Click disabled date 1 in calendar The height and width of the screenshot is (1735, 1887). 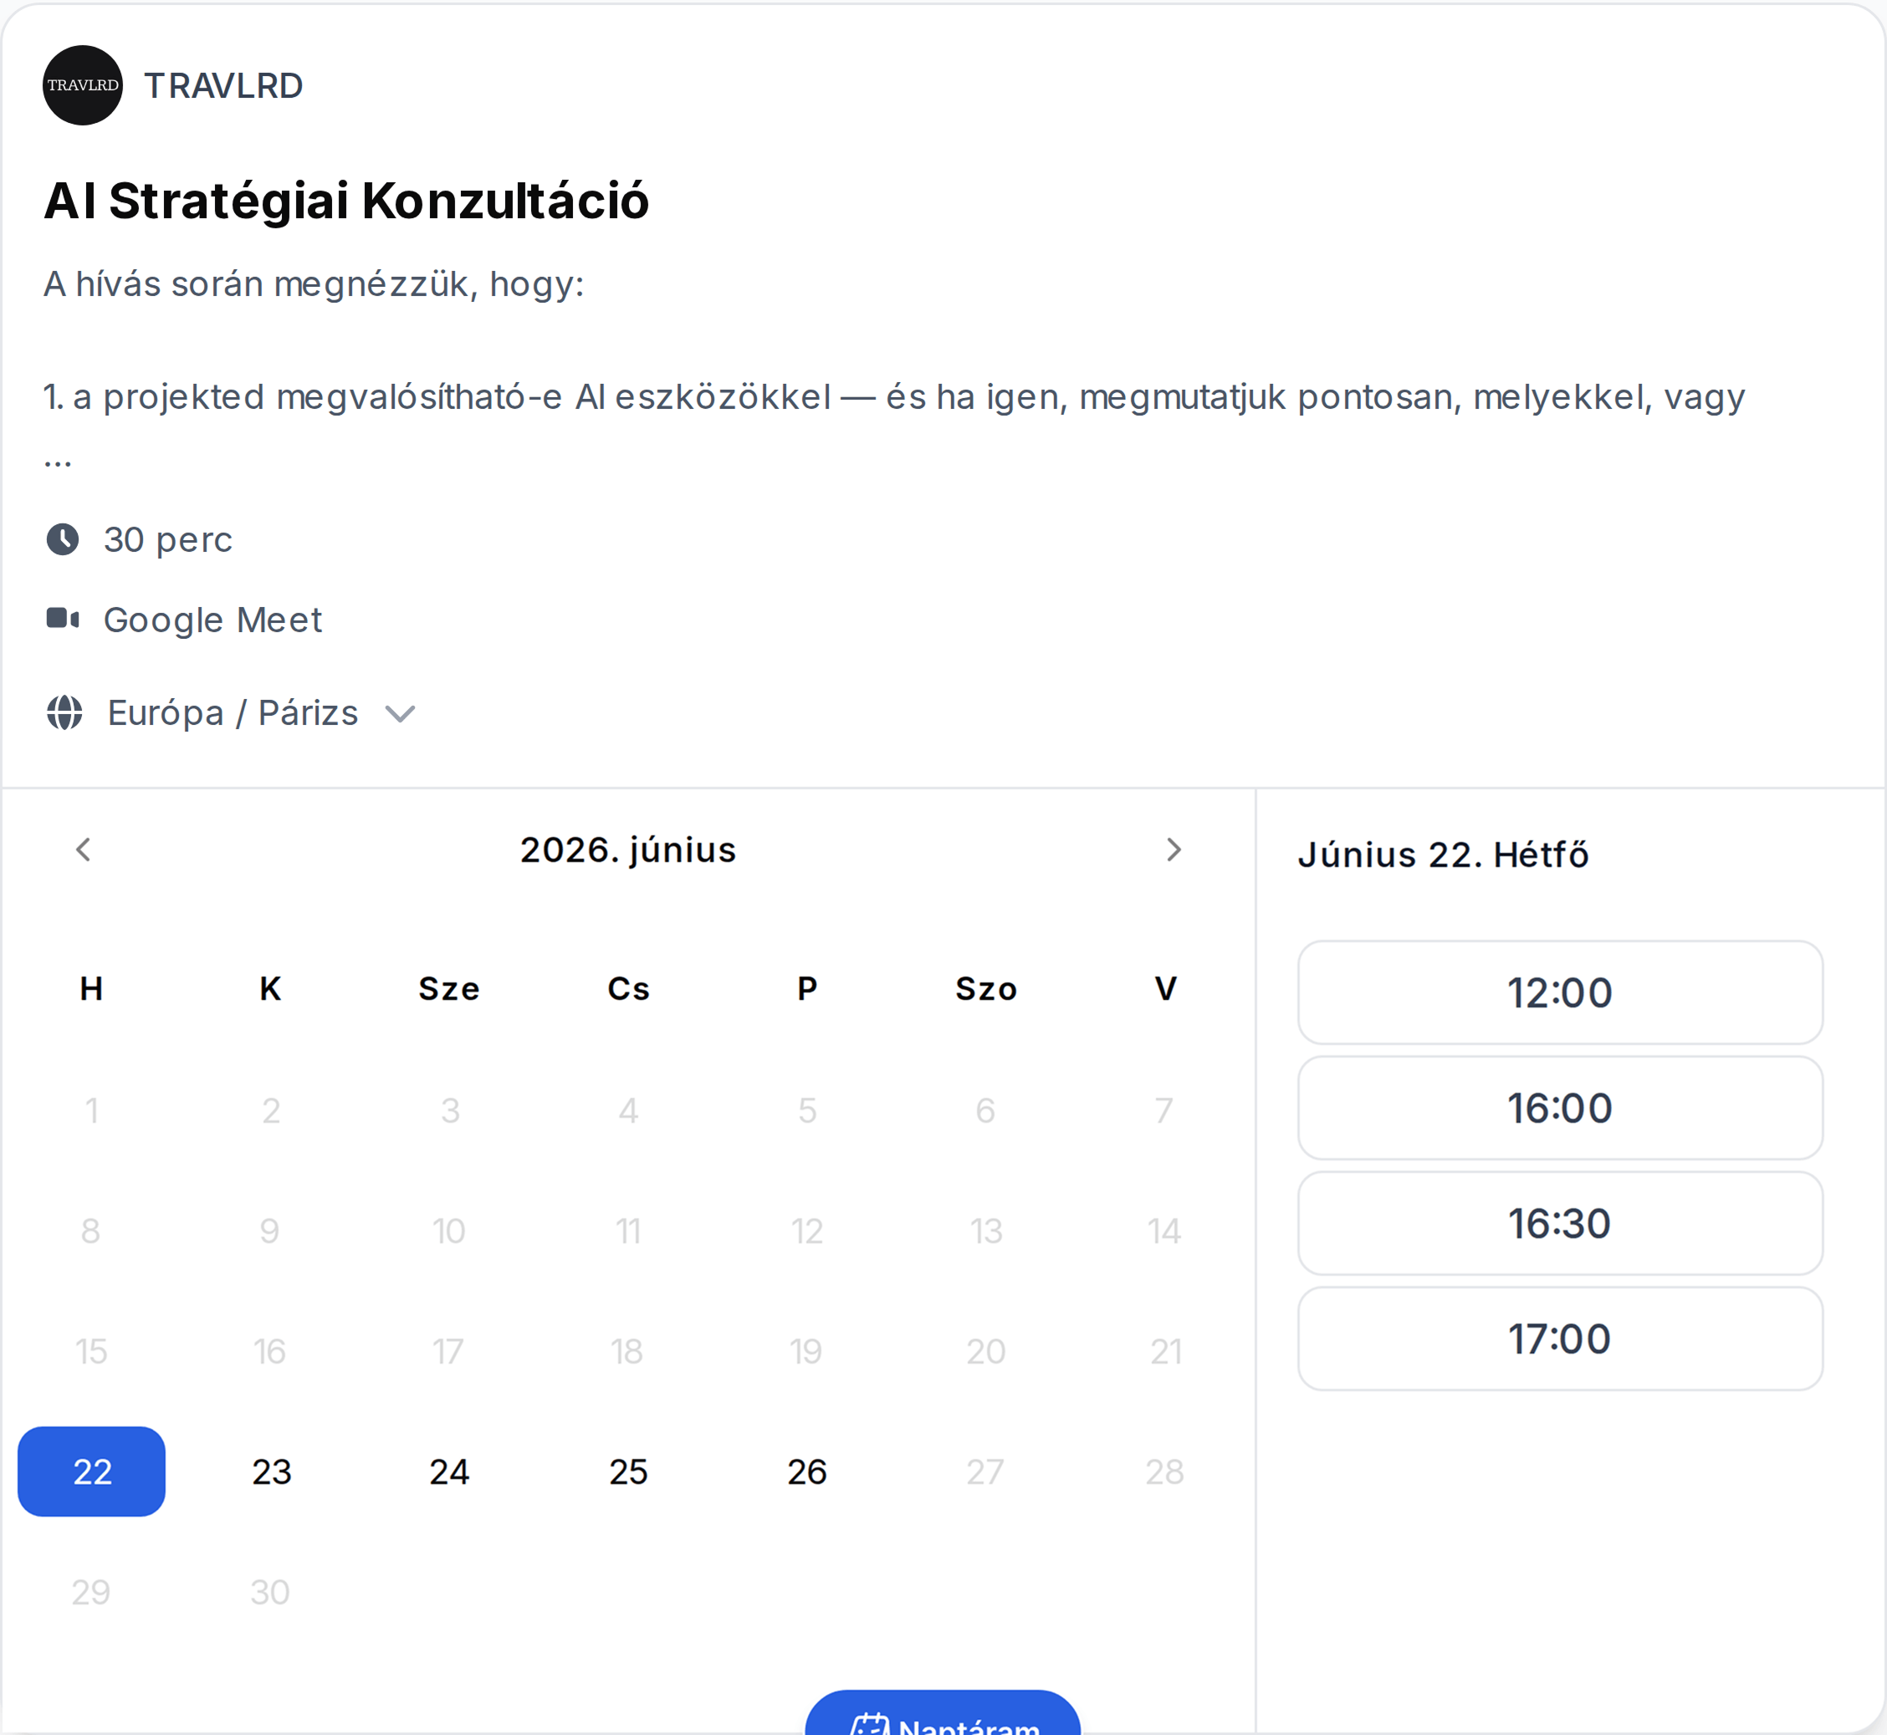(x=91, y=1110)
